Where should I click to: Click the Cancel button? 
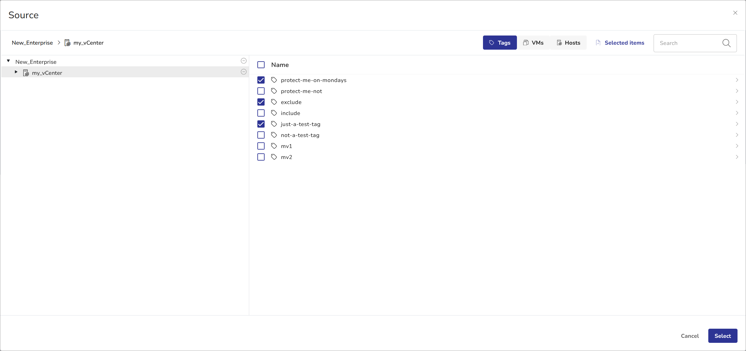point(690,336)
